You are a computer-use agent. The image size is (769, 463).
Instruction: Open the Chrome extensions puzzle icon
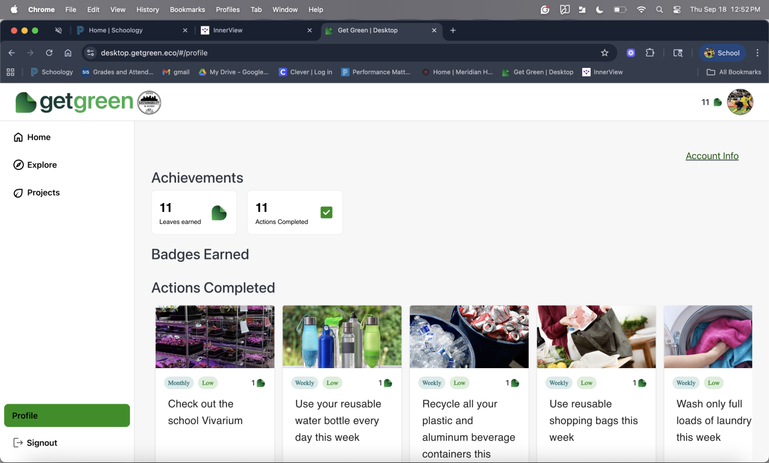pyautogui.click(x=649, y=53)
